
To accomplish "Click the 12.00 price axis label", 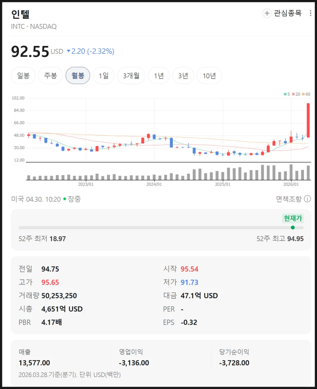I will [19, 160].
